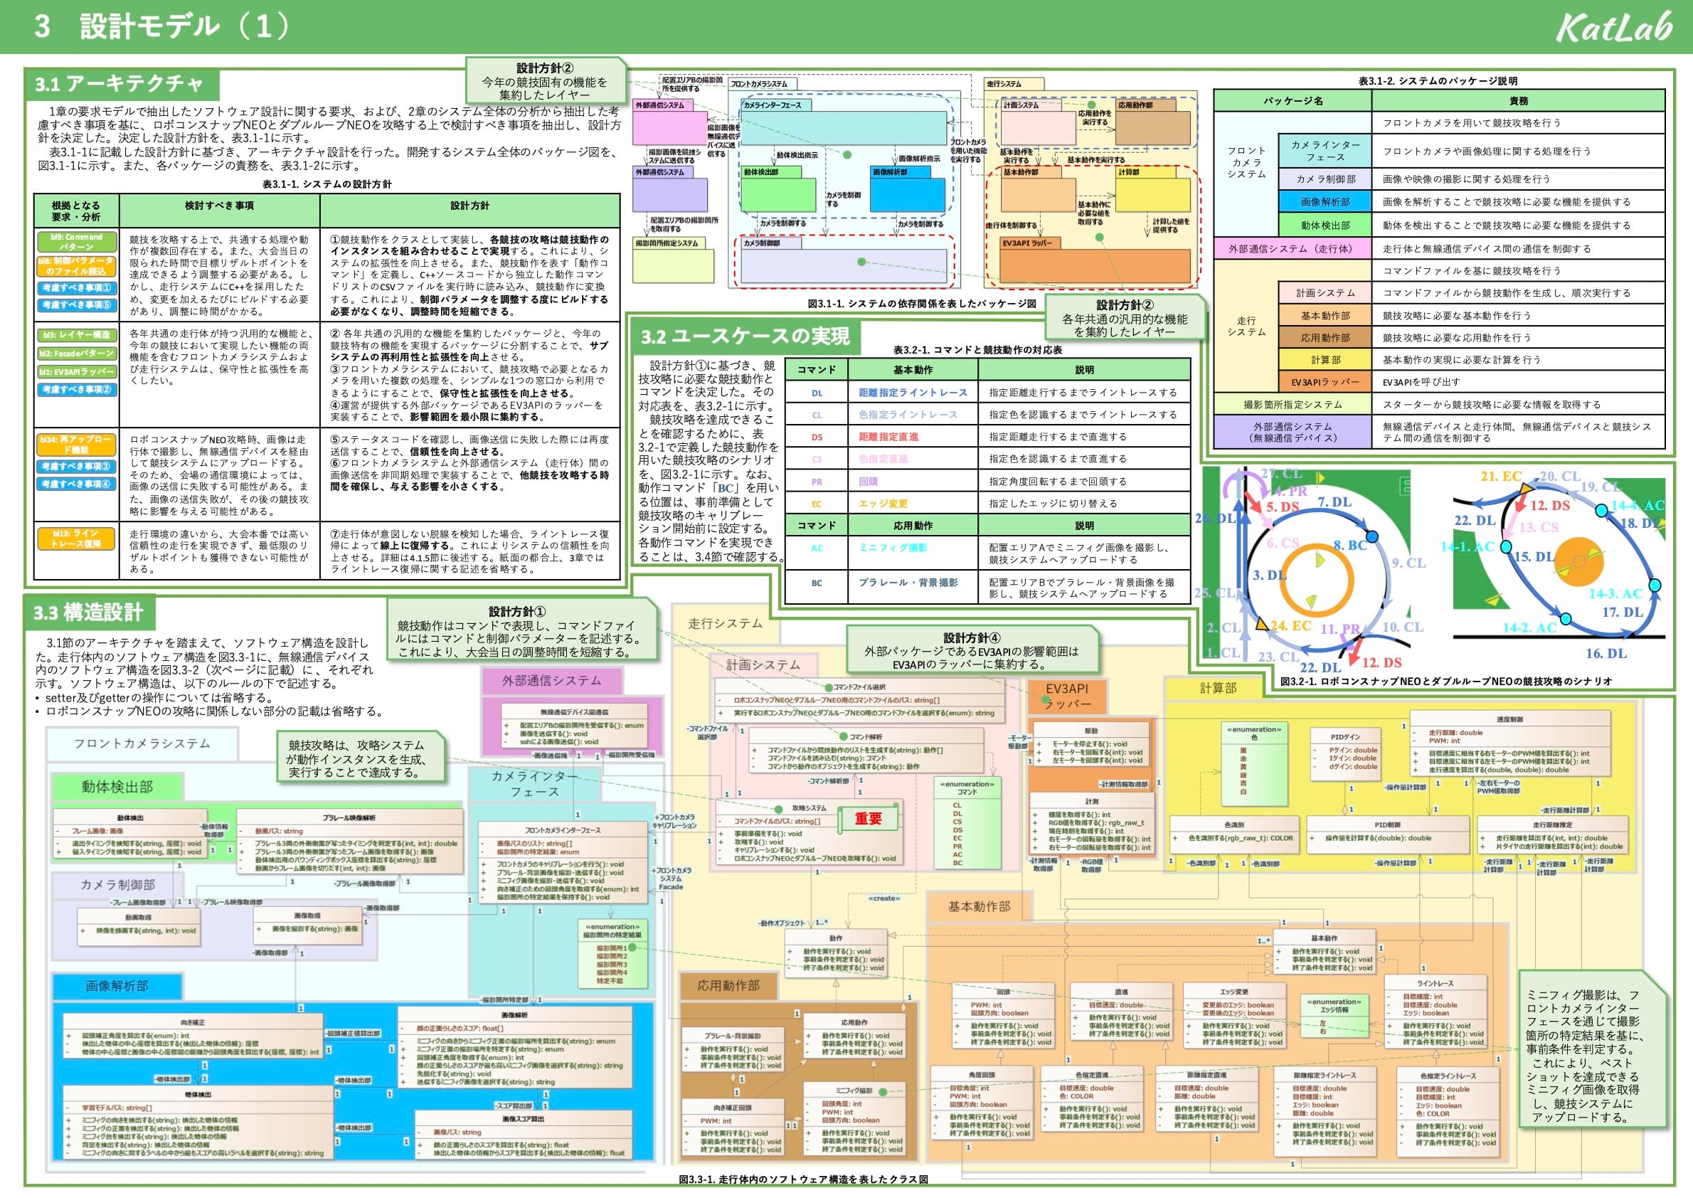Select the 3.2 ユースケースの実現 section header

click(745, 337)
